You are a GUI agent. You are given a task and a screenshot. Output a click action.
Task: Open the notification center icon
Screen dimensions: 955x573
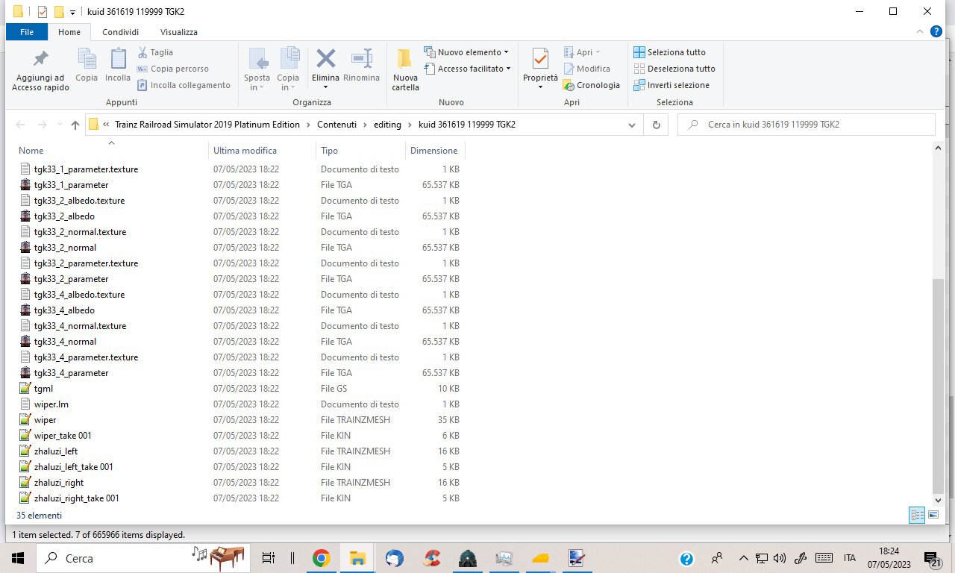pos(931,559)
